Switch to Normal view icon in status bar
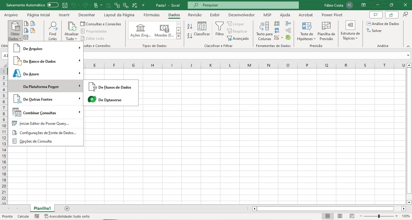 point(327,216)
